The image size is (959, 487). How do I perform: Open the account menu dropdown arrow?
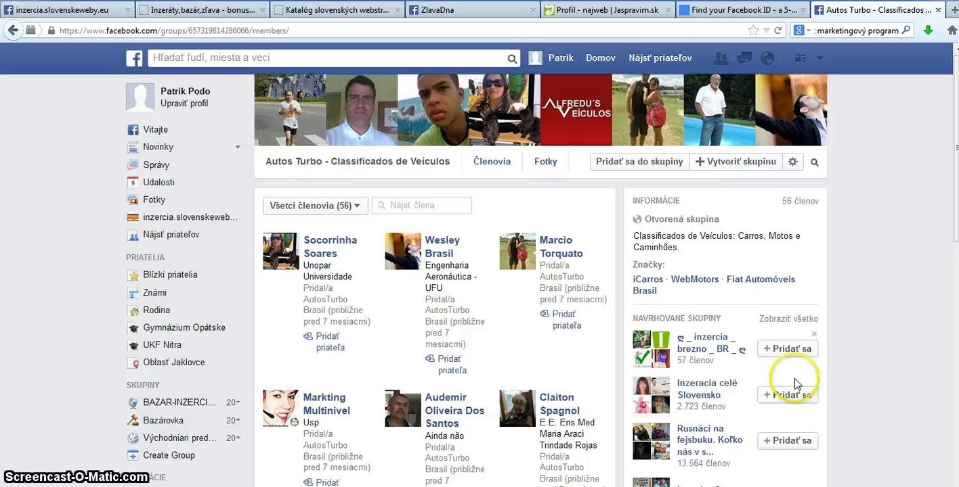(x=819, y=58)
